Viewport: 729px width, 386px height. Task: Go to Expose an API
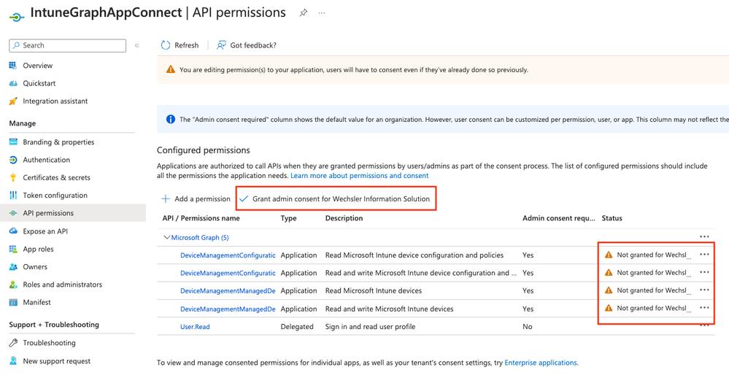click(x=45, y=231)
